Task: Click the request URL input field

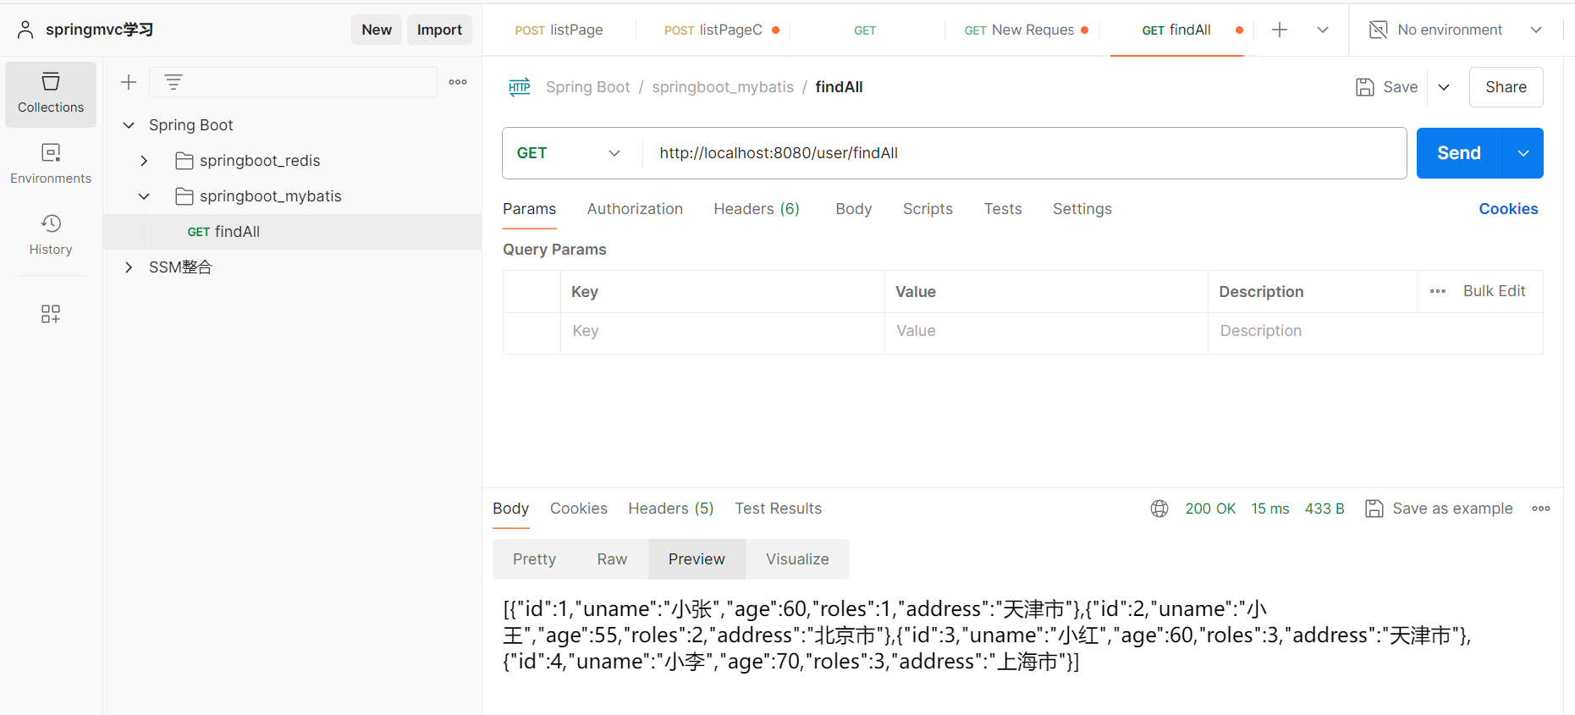Action: [x=1024, y=153]
